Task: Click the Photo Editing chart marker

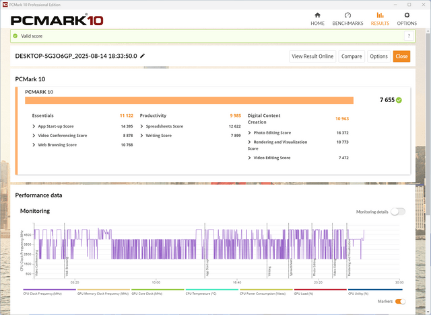Action: [314, 268]
